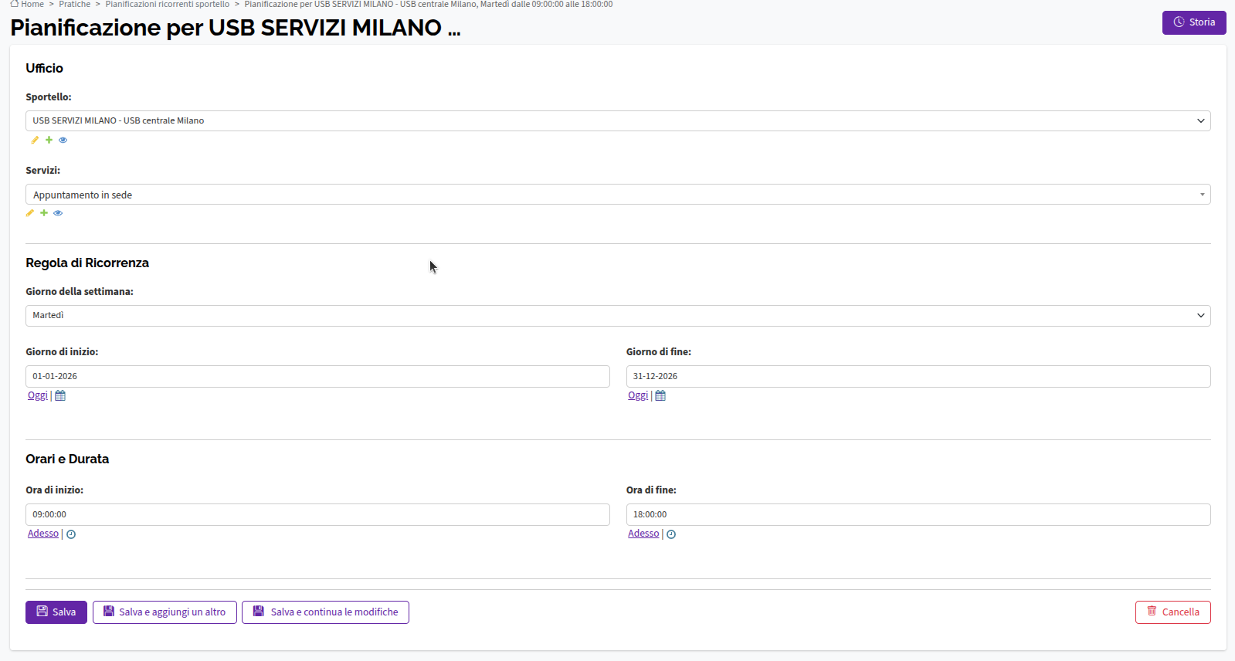Click the Salva button
Viewport: 1235px width, 661px height.
pyautogui.click(x=56, y=612)
